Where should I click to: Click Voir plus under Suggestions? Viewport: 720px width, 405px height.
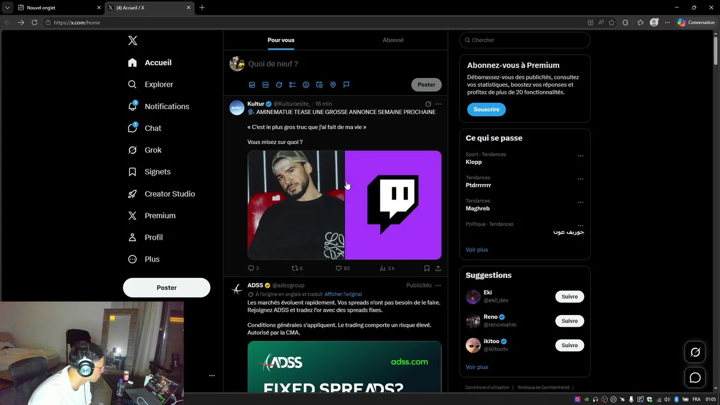pyautogui.click(x=477, y=367)
